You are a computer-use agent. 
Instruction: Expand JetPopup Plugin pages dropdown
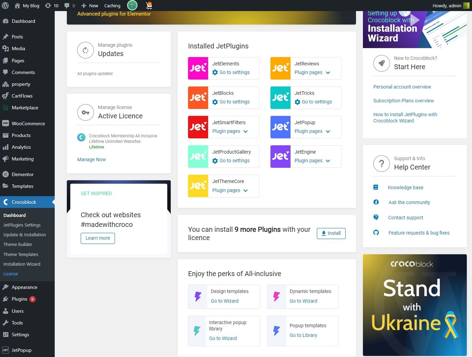tap(312, 131)
